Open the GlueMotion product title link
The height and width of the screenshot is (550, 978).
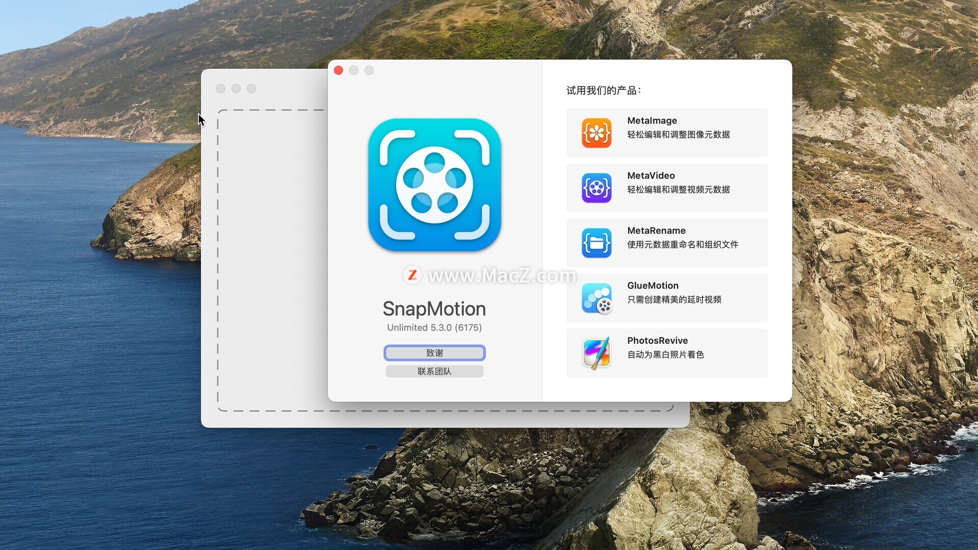[x=653, y=286]
